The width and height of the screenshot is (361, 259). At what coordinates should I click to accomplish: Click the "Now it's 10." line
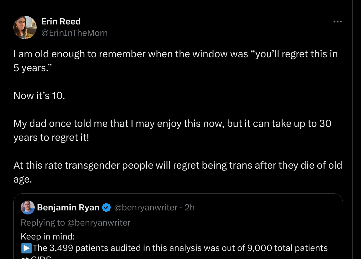(x=39, y=96)
